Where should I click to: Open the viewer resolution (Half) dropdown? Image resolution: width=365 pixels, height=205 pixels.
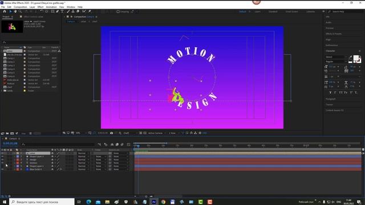130,133
